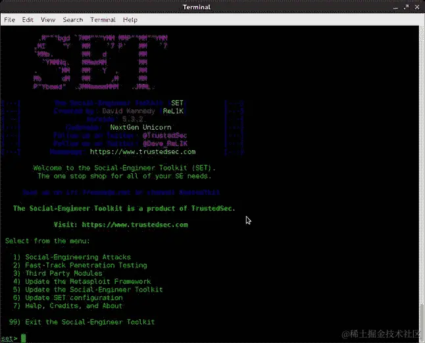The height and width of the screenshot is (343, 425).
Task: Minimize the Terminal window
Action: tap(396, 8)
